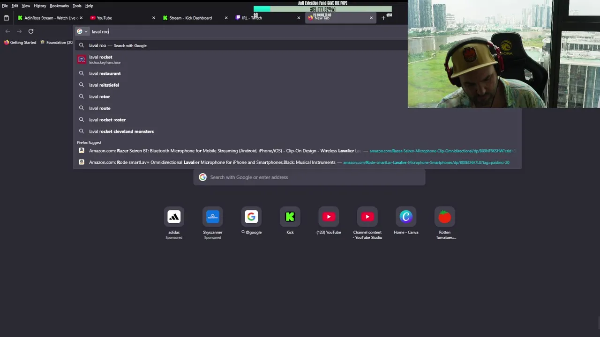Open the Help menu
This screenshot has height=337, width=600.
click(x=89, y=6)
